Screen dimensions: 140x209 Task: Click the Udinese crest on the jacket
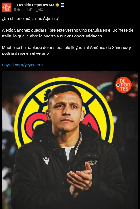[x=91, y=163]
